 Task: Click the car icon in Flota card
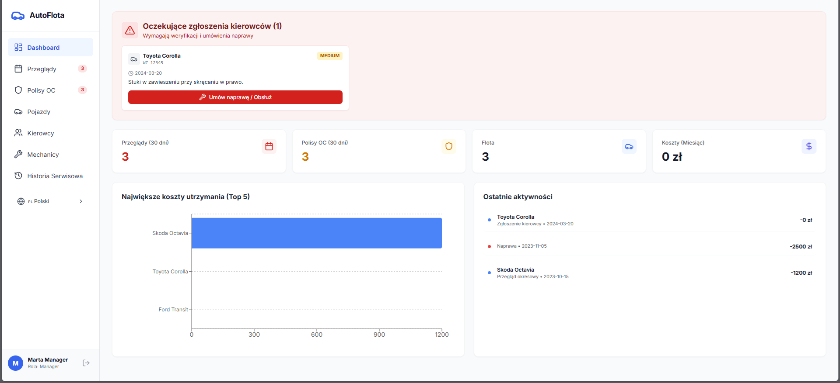[x=629, y=146]
